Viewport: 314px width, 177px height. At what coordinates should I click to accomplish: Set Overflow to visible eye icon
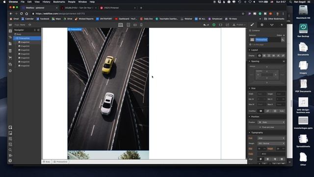click(261, 111)
